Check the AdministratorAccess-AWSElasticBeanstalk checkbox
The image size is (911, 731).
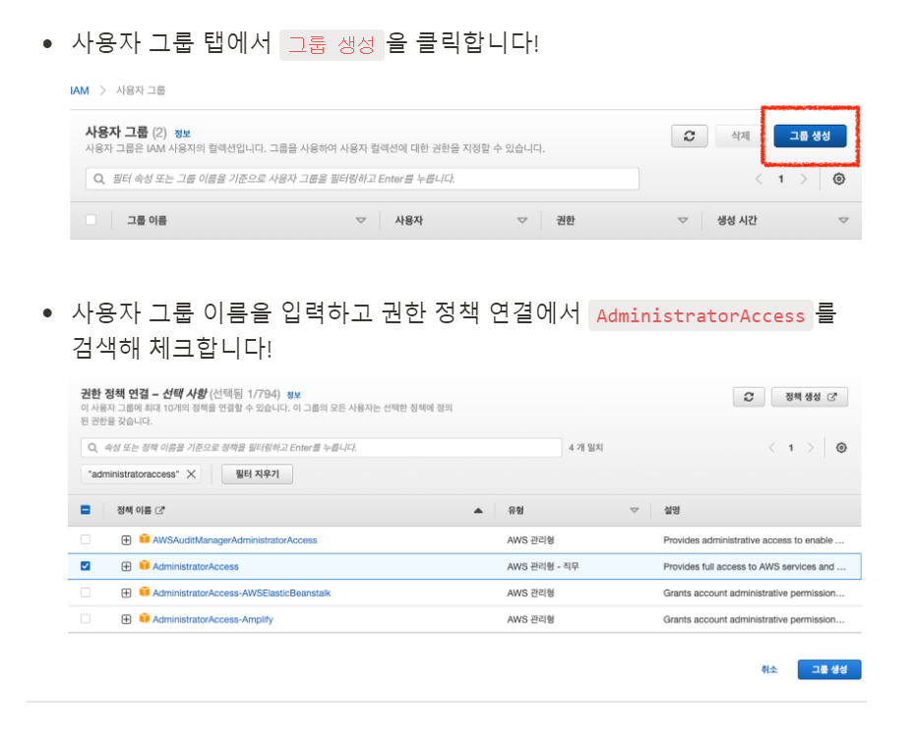(x=86, y=592)
